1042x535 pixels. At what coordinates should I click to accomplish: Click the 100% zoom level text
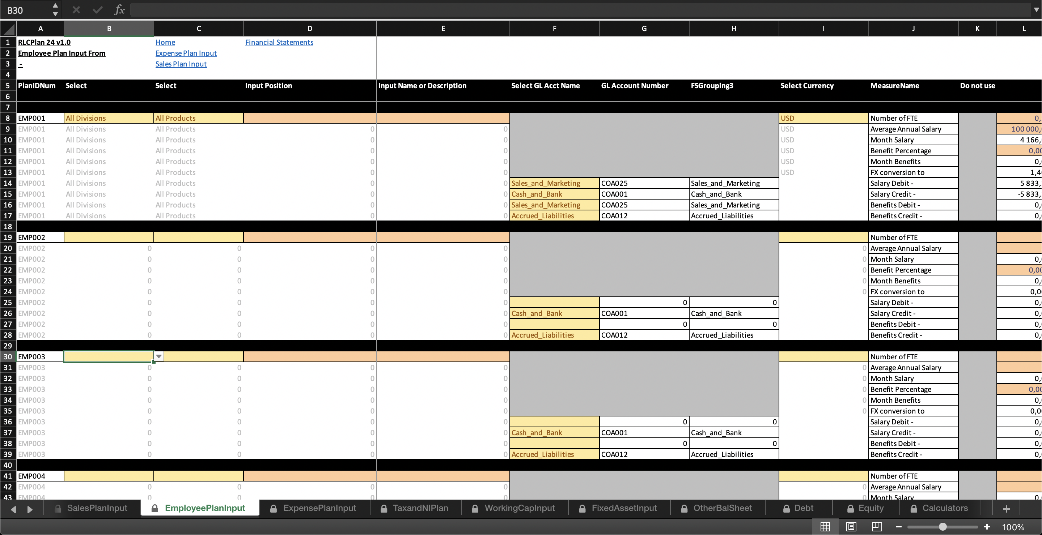(x=1013, y=527)
